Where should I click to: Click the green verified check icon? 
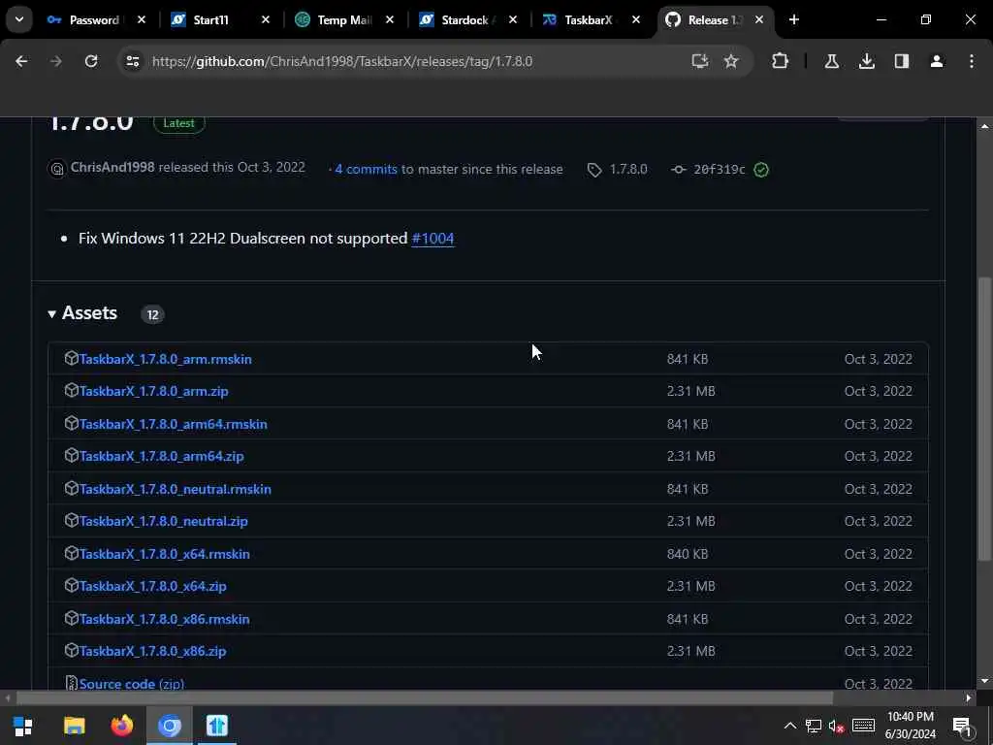761,169
